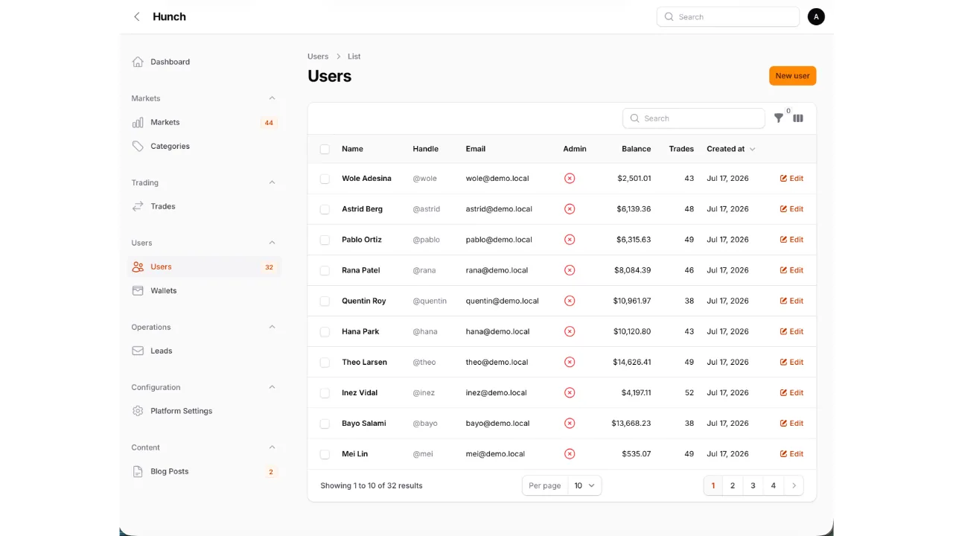Open Platform Settings page
The height and width of the screenshot is (536, 953).
pyautogui.click(x=204, y=411)
